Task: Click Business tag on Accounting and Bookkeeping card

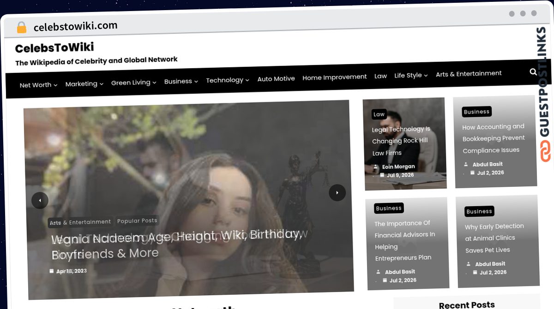Action: (x=476, y=112)
